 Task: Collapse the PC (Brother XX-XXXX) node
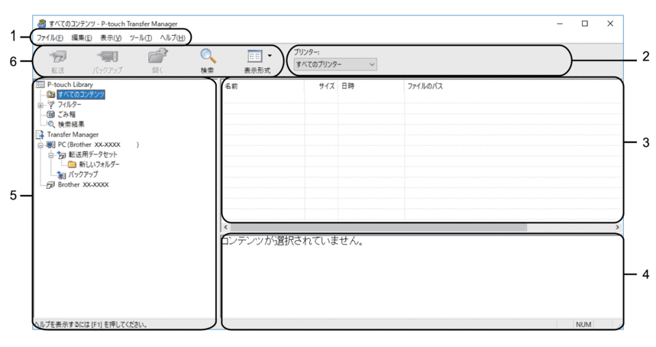tap(40, 145)
